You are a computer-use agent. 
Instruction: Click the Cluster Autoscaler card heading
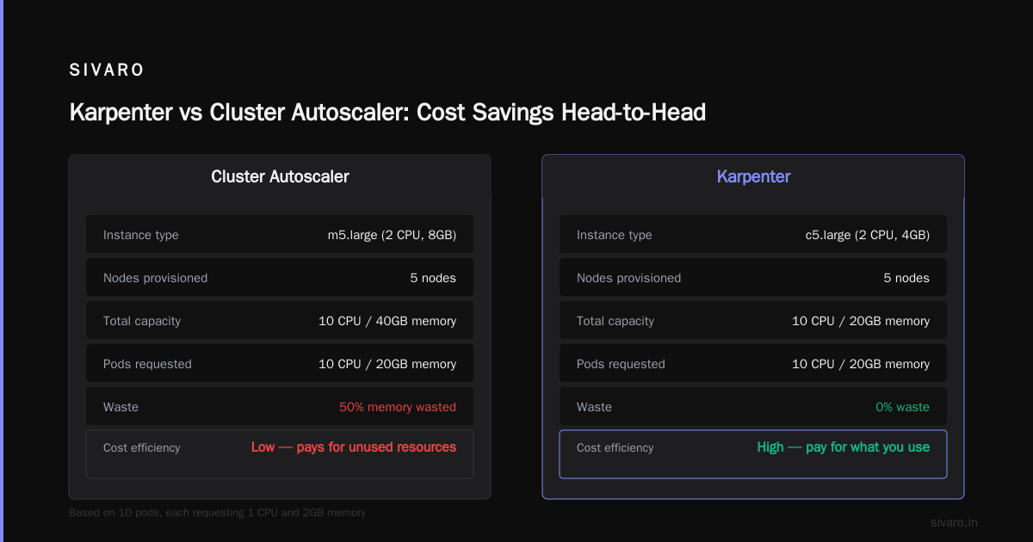tap(280, 176)
